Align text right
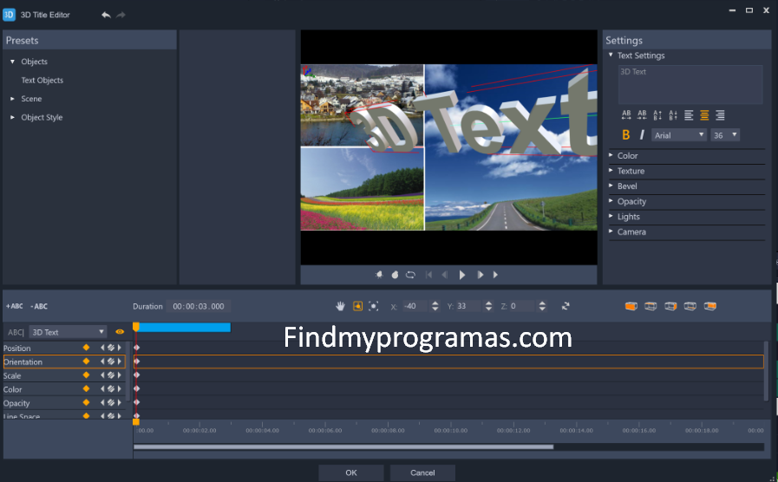 [720, 115]
